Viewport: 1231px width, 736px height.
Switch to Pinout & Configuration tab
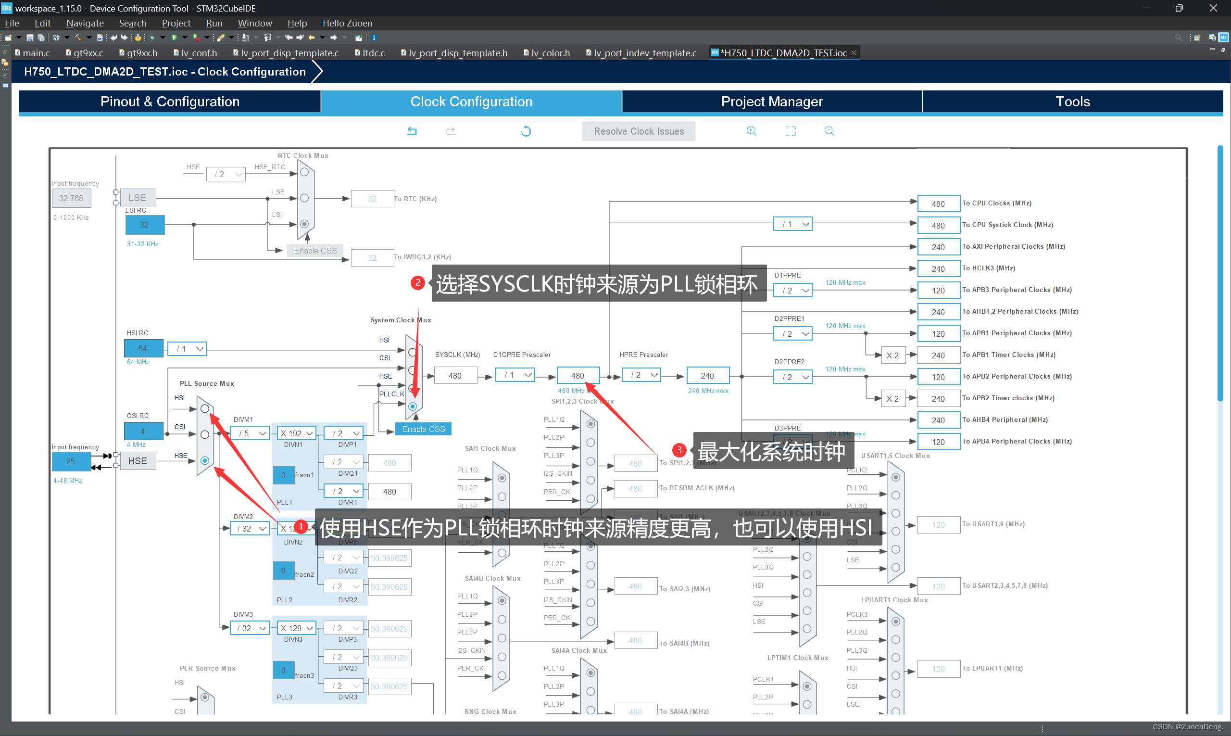pos(170,102)
